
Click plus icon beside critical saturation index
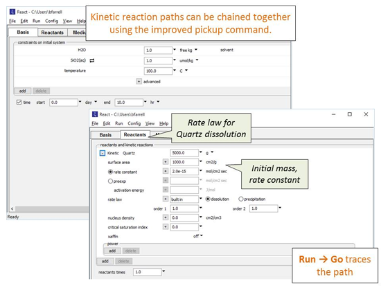[166, 226]
